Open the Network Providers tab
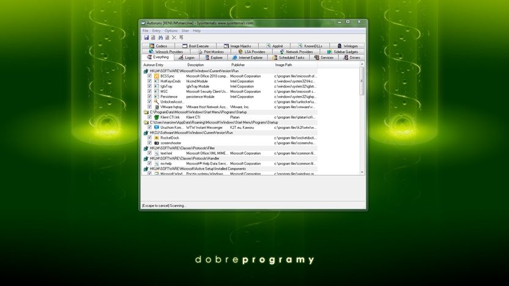 tap(296, 52)
